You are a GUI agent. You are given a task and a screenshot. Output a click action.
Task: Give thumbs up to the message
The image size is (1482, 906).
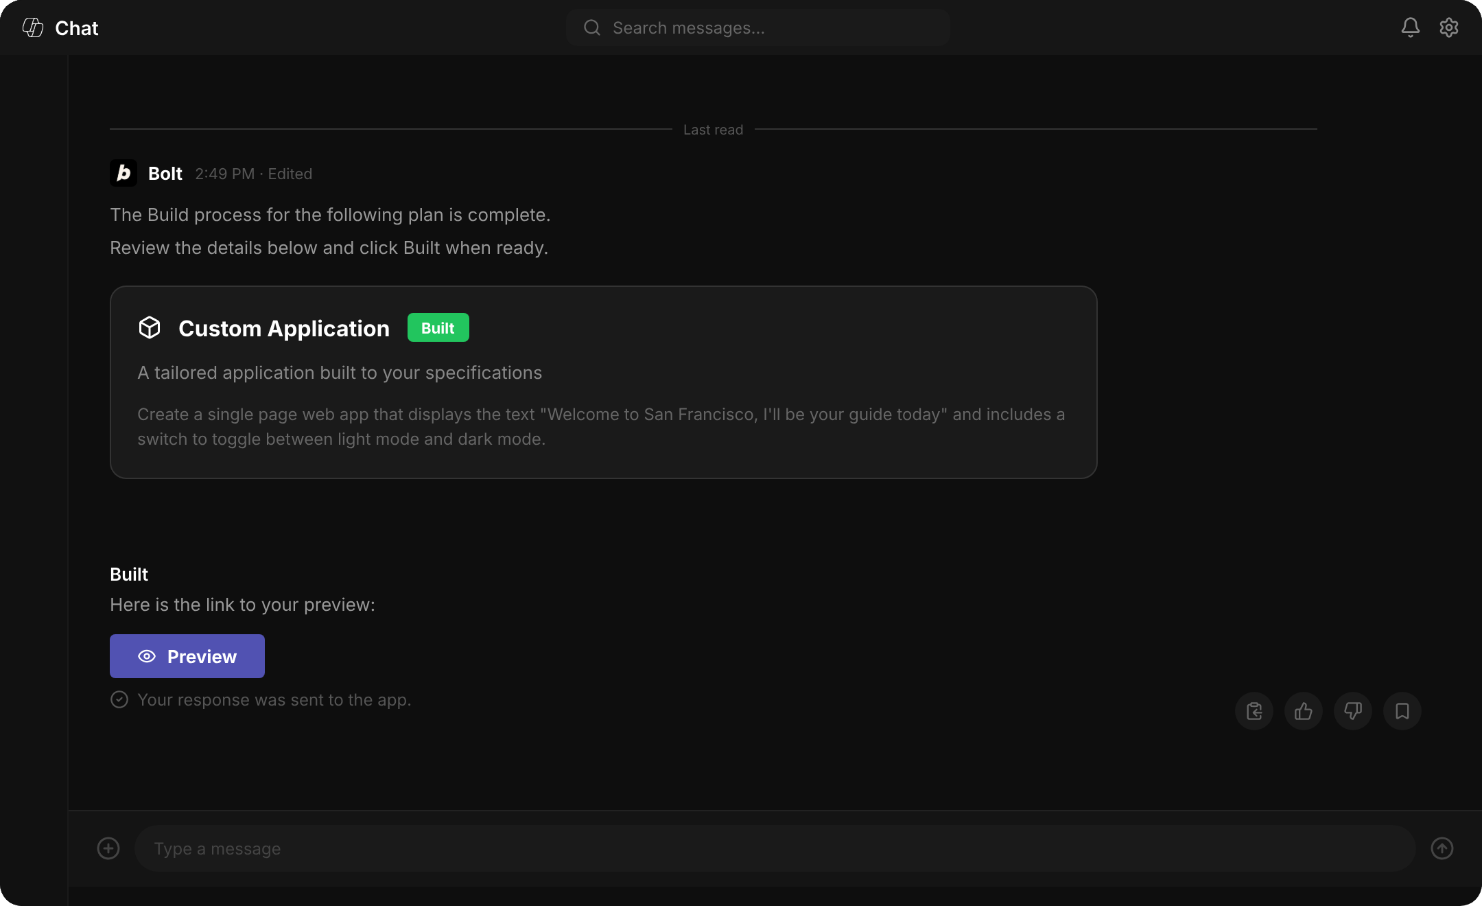(x=1304, y=711)
